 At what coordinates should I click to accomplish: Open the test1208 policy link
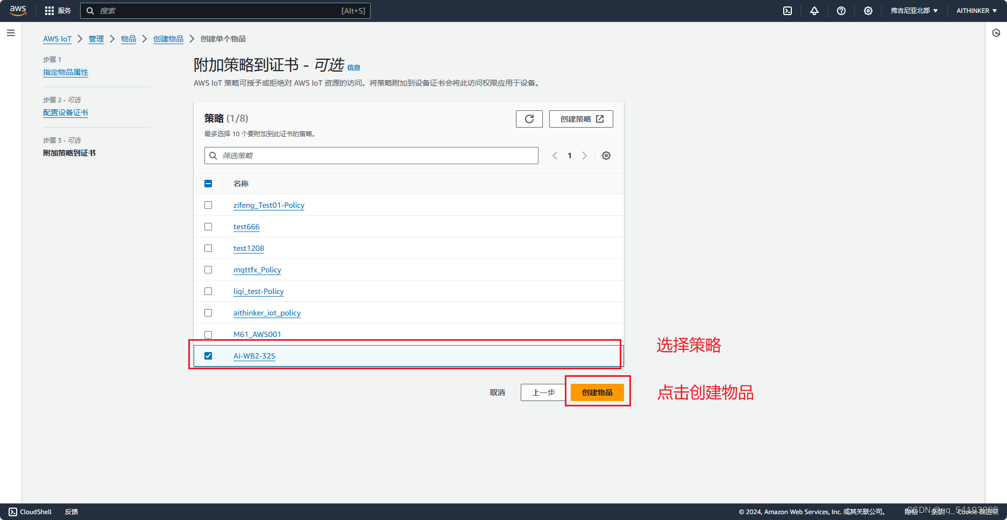click(x=249, y=248)
